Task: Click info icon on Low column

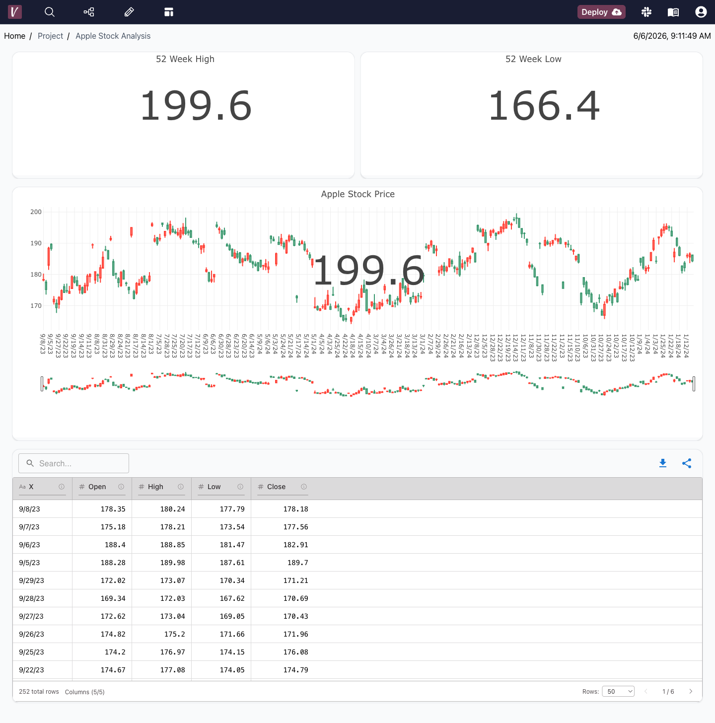Action: tap(240, 487)
